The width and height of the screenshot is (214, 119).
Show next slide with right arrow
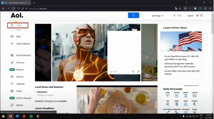coord(138,71)
